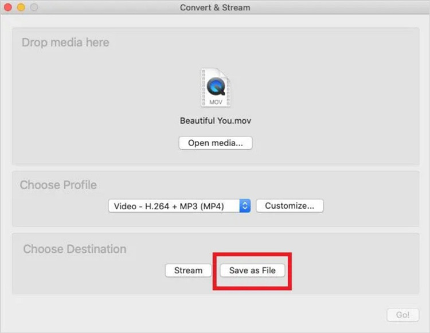Click the Convert & Stream title bar

click(215, 7)
